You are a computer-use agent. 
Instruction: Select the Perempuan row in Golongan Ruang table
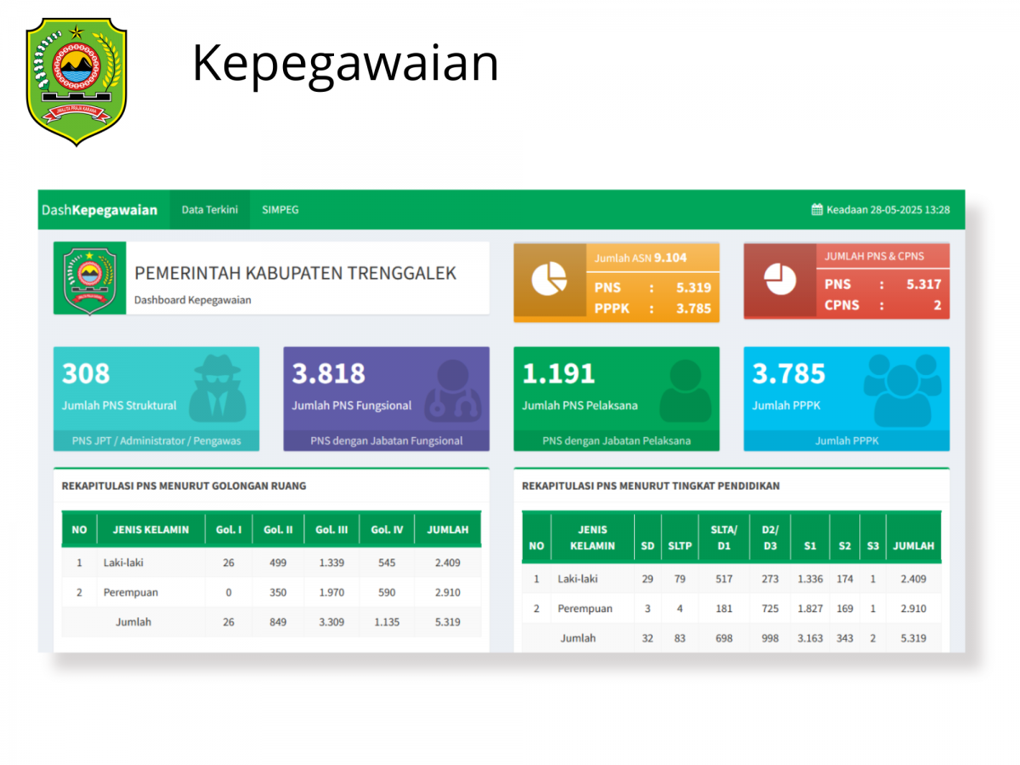pos(131,592)
